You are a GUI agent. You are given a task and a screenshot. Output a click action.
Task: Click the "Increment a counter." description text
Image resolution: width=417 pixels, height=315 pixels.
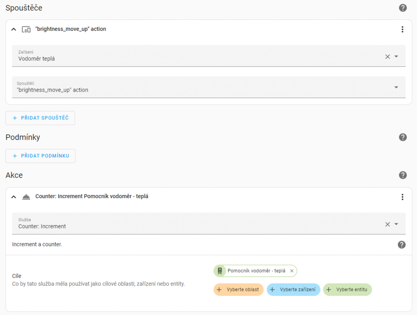pyautogui.click(x=37, y=244)
